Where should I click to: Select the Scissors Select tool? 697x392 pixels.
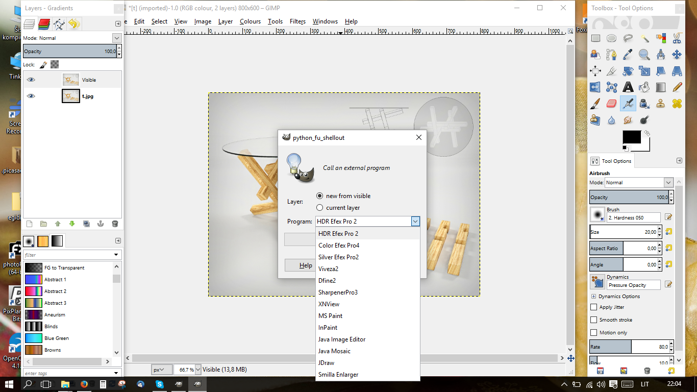[x=677, y=38]
